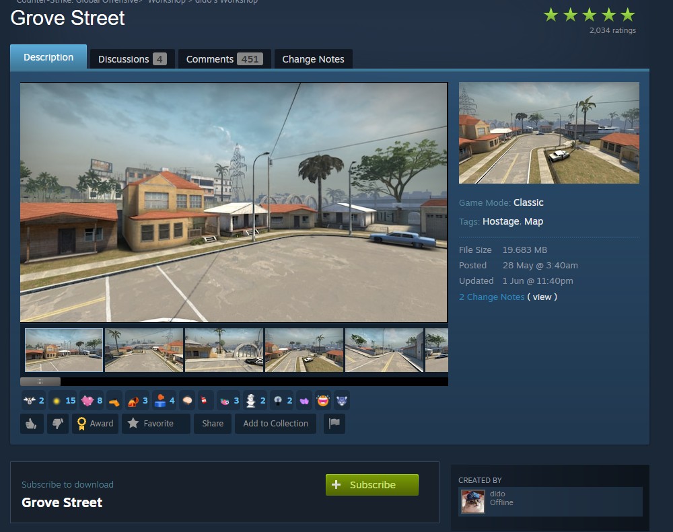Click the thumbs down rate button
673x532 pixels.
[57, 424]
